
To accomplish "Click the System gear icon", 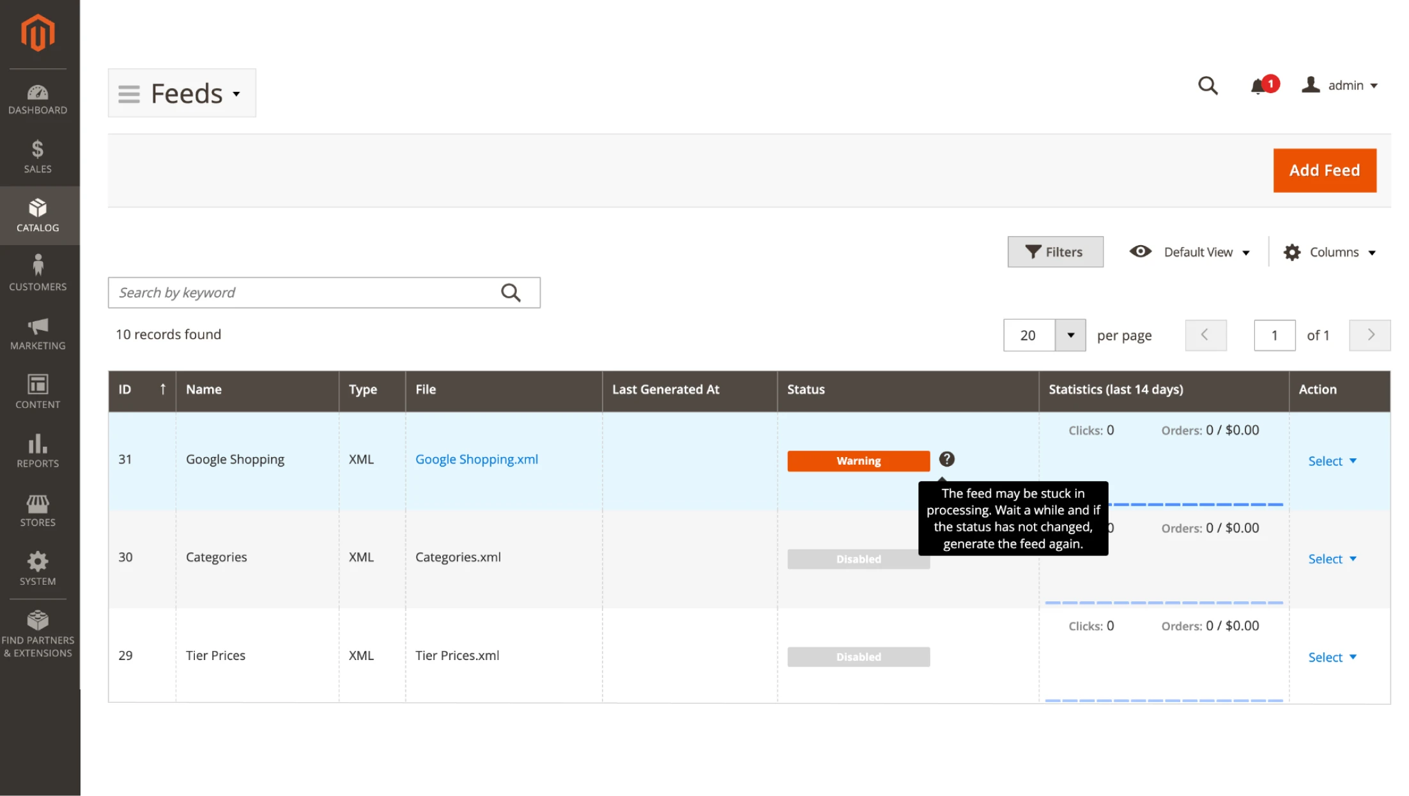I will (x=38, y=566).
